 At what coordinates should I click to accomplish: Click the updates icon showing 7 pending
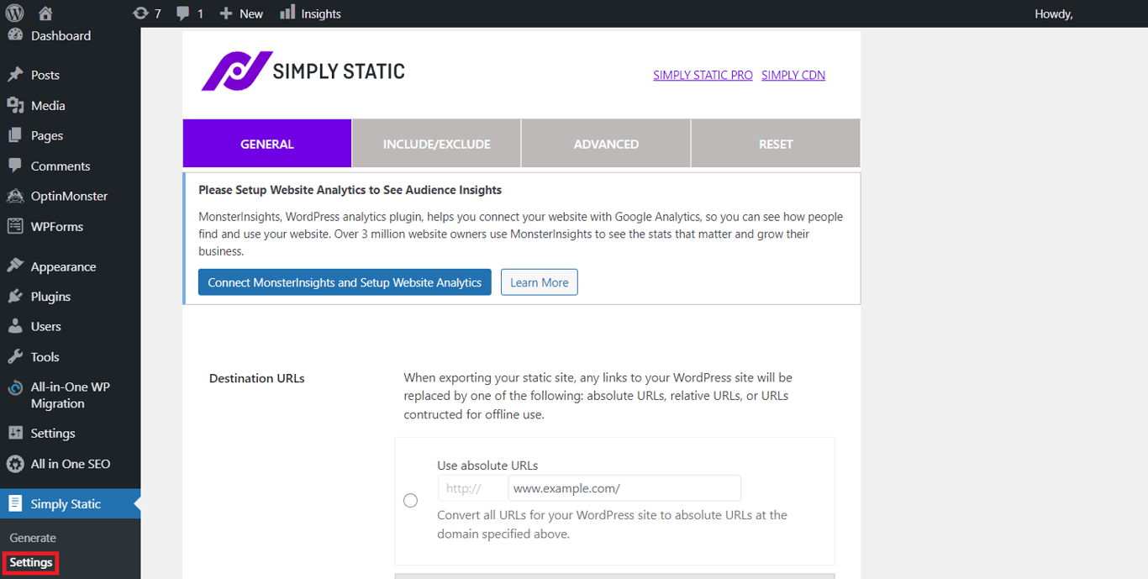[x=141, y=13]
